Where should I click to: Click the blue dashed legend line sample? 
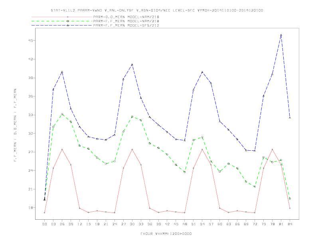click(x=62, y=26)
